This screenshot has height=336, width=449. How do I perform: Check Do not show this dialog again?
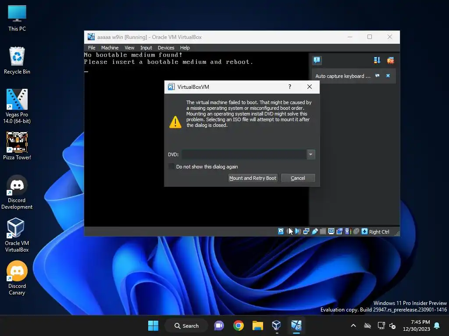pyautogui.click(x=171, y=166)
